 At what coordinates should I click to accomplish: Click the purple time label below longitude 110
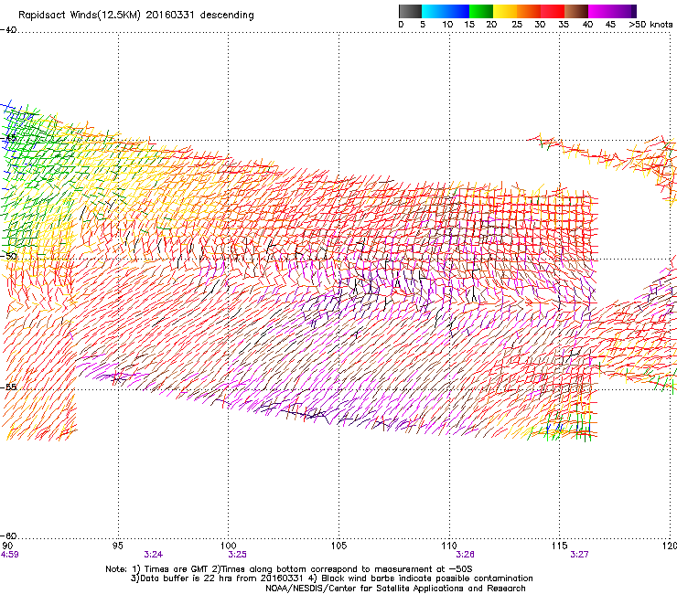465,555
